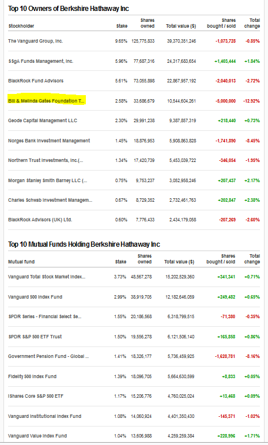Click SSgA shares bought +1,403,444

225,61
